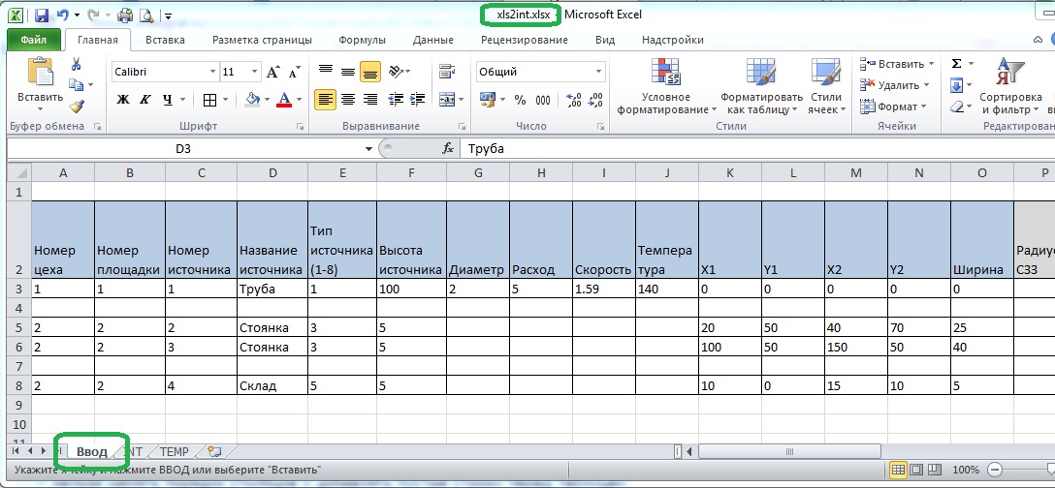Toggle Bold formatting Ж
This screenshot has height=488, width=1055.
point(122,100)
